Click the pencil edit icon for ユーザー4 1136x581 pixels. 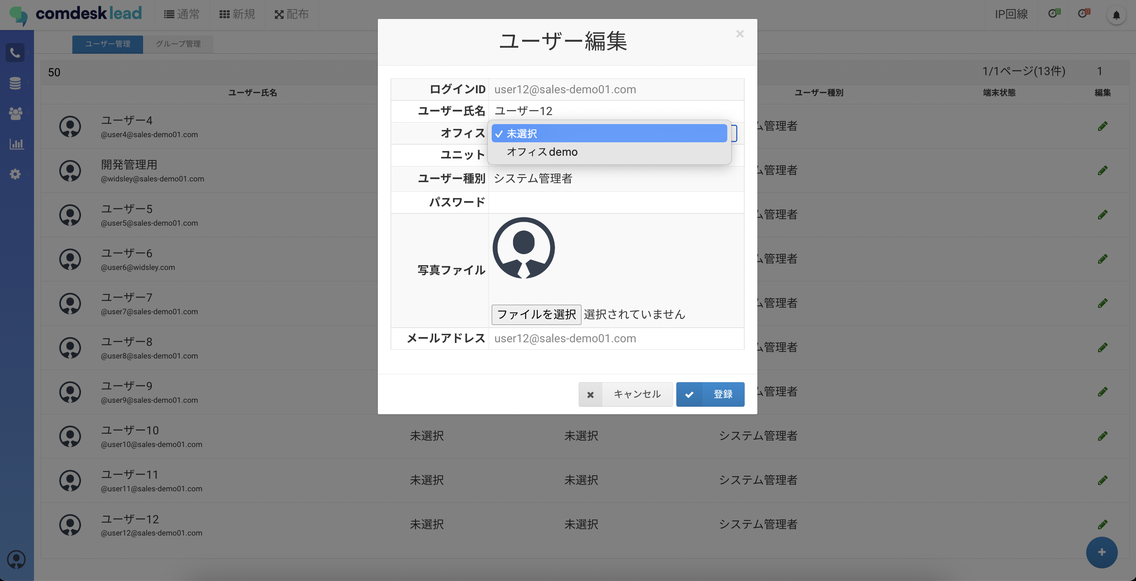coord(1102,126)
